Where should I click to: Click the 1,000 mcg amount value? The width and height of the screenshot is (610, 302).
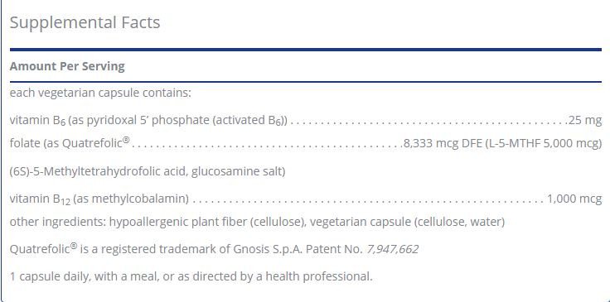tap(574, 199)
